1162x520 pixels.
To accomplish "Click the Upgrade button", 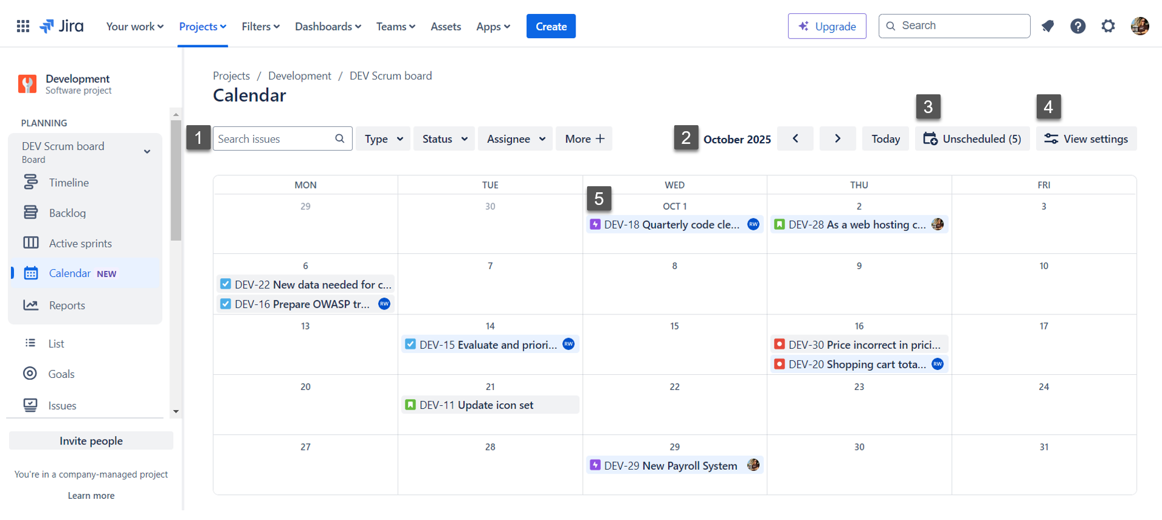I will (827, 26).
